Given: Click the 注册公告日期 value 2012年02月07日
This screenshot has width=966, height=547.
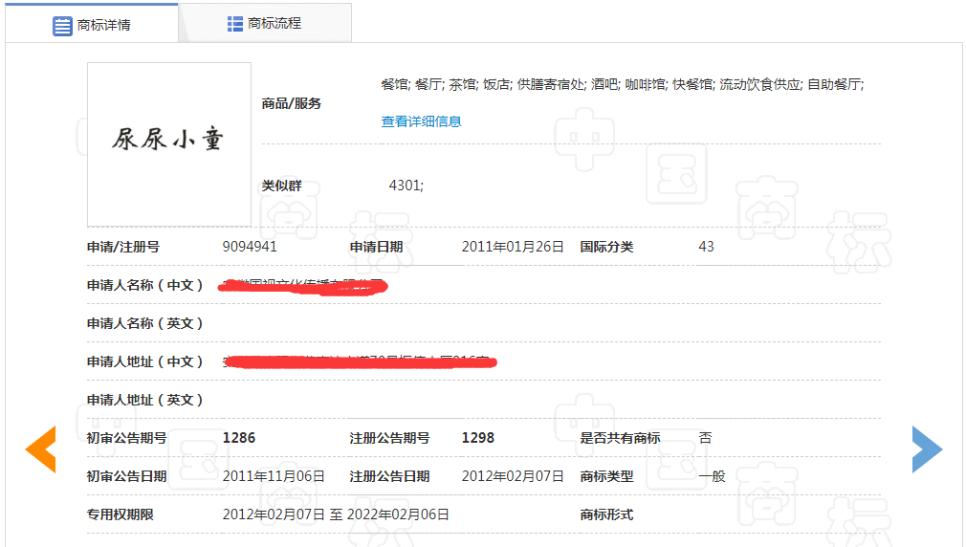Looking at the screenshot, I should pos(513,476).
